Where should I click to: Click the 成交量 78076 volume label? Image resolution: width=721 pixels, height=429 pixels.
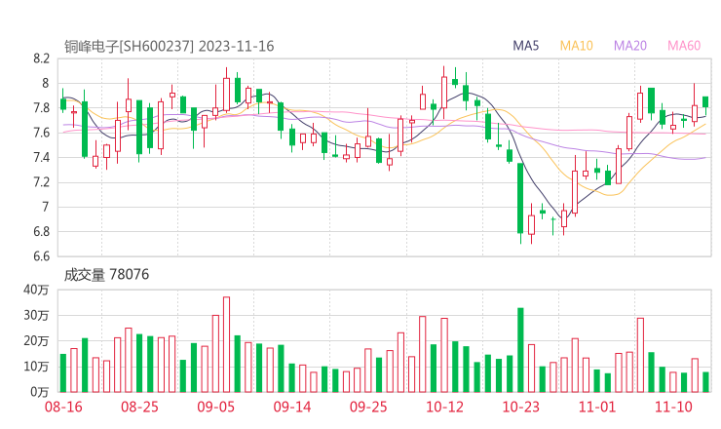pyautogui.click(x=106, y=275)
